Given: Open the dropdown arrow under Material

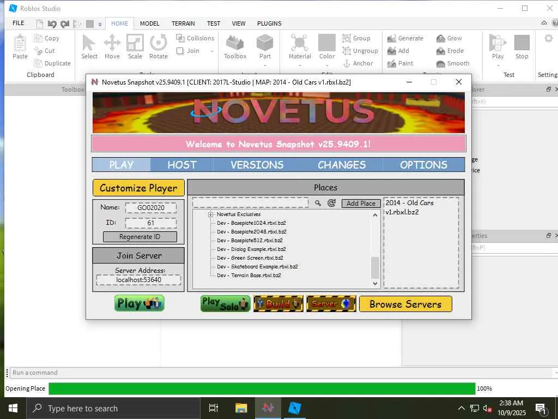Looking at the screenshot, I should pyautogui.click(x=300, y=65).
